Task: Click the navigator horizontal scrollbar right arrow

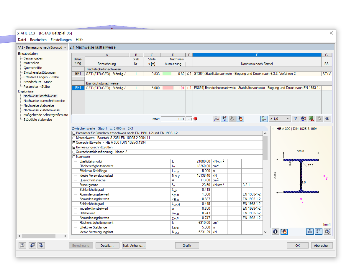Action: (65, 236)
